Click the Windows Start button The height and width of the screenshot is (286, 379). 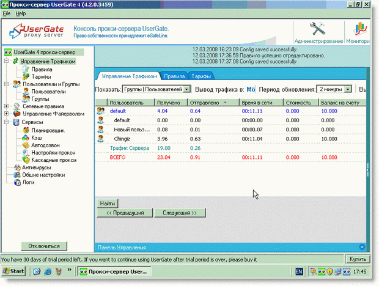click(13, 271)
